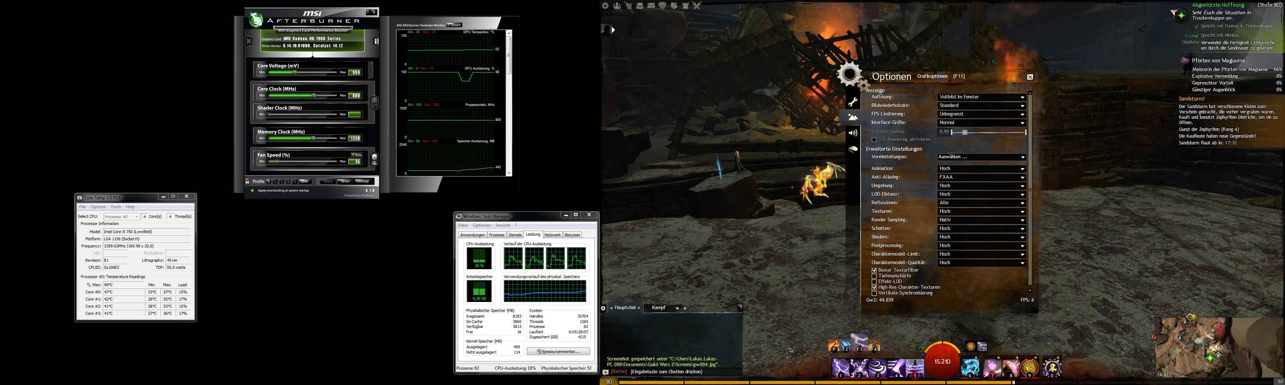Click the F4 attunement skill icon
The height and width of the screenshot is (385, 1285).
coord(874,345)
